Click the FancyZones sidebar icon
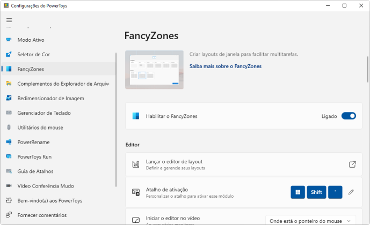This screenshot has width=370, height=225. tap(9, 69)
